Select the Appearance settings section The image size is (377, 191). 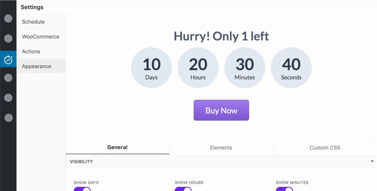37,66
